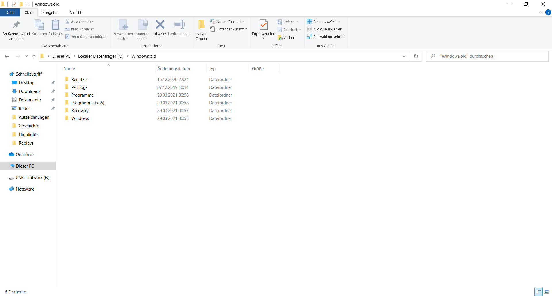
Task: Click Dieser PC in breadcrumb path
Action: [61, 56]
